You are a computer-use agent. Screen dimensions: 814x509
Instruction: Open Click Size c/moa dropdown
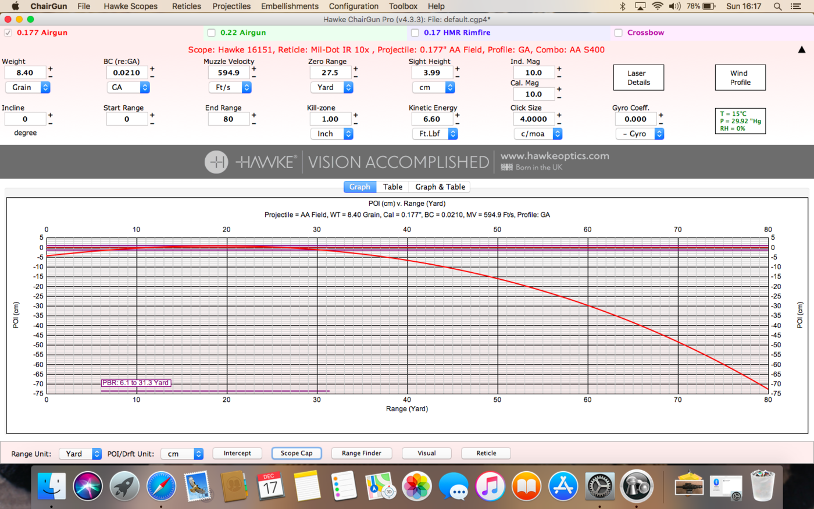click(538, 134)
